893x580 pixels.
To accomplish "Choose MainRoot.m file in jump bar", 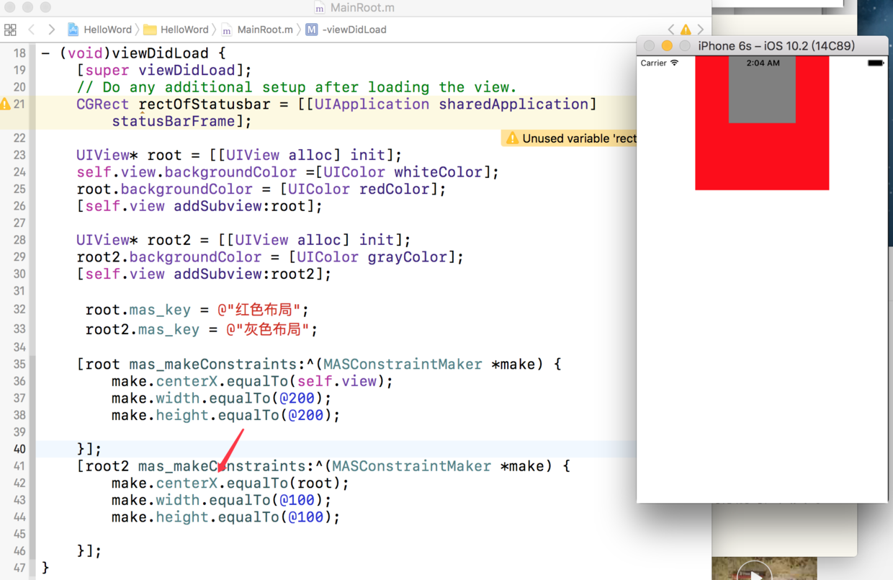I will pyautogui.click(x=257, y=30).
